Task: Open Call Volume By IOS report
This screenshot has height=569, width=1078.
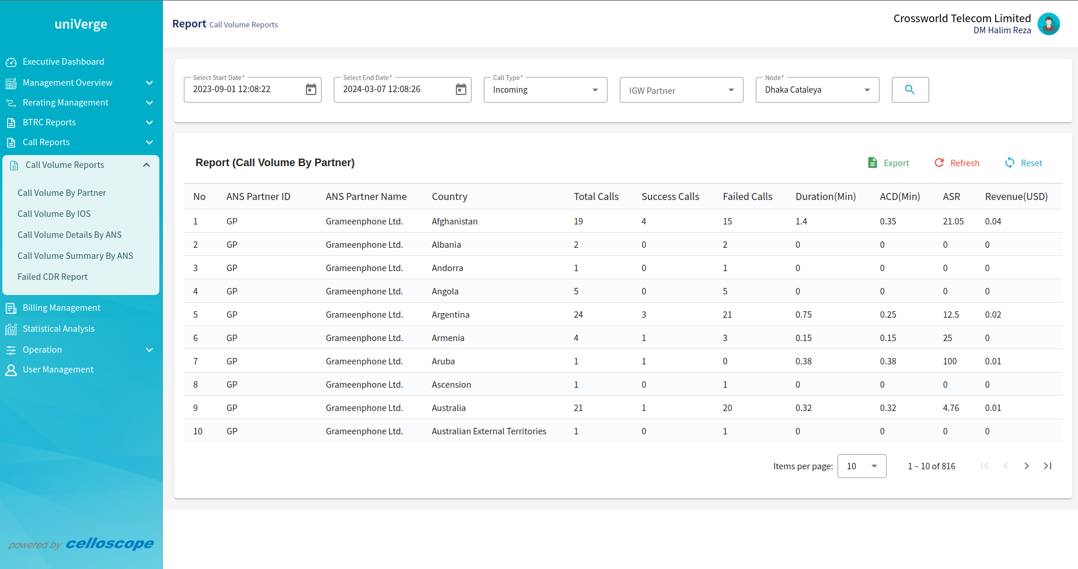Action: (x=54, y=214)
